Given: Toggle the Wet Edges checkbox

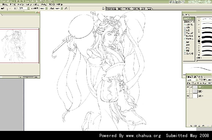Looking at the screenshot, I should click(x=185, y=45).
